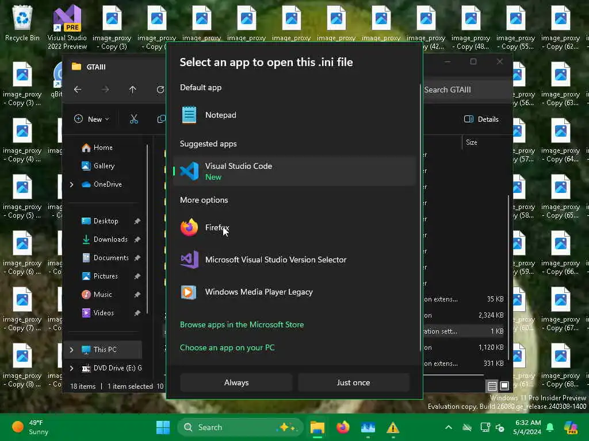Screen dimensions: 589x441
Task: Unpin Desktop using its pin icon
Action: click(137, 221)
